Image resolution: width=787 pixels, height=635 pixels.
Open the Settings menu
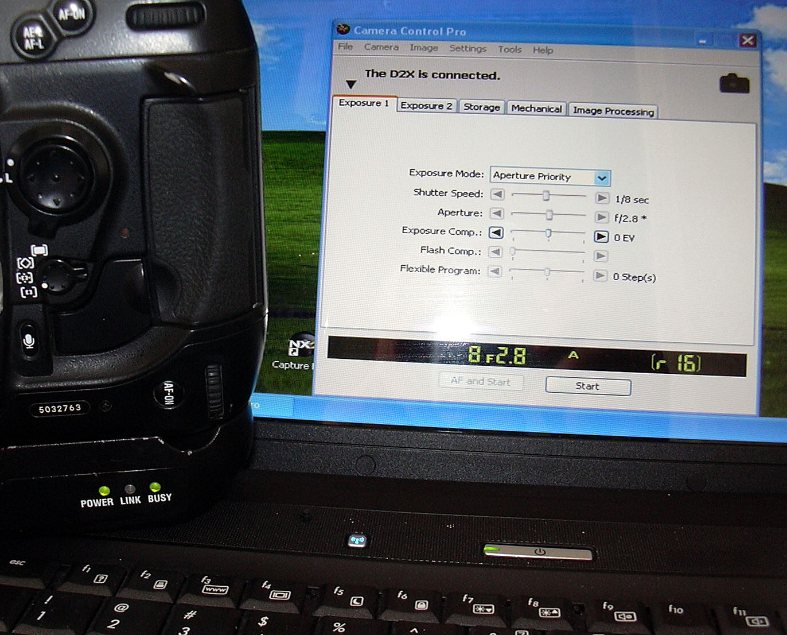point(467,48)
